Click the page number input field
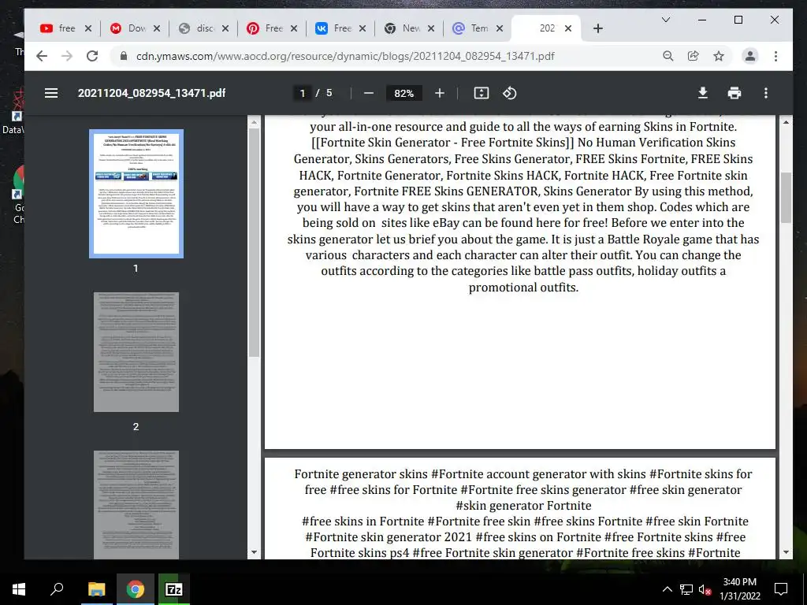Screen dimensions: 807x605 tap(303, 93)
